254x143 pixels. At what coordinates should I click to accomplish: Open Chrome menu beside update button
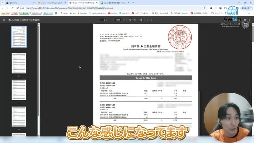(x=251, y=8)
